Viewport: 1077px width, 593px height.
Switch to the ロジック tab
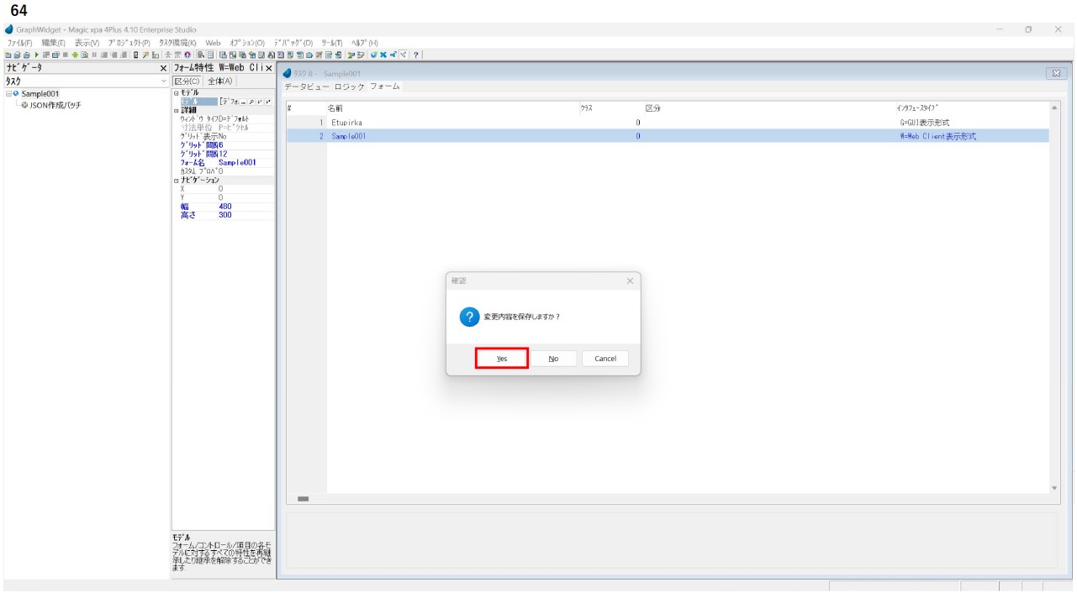click(x=349, y=87)
